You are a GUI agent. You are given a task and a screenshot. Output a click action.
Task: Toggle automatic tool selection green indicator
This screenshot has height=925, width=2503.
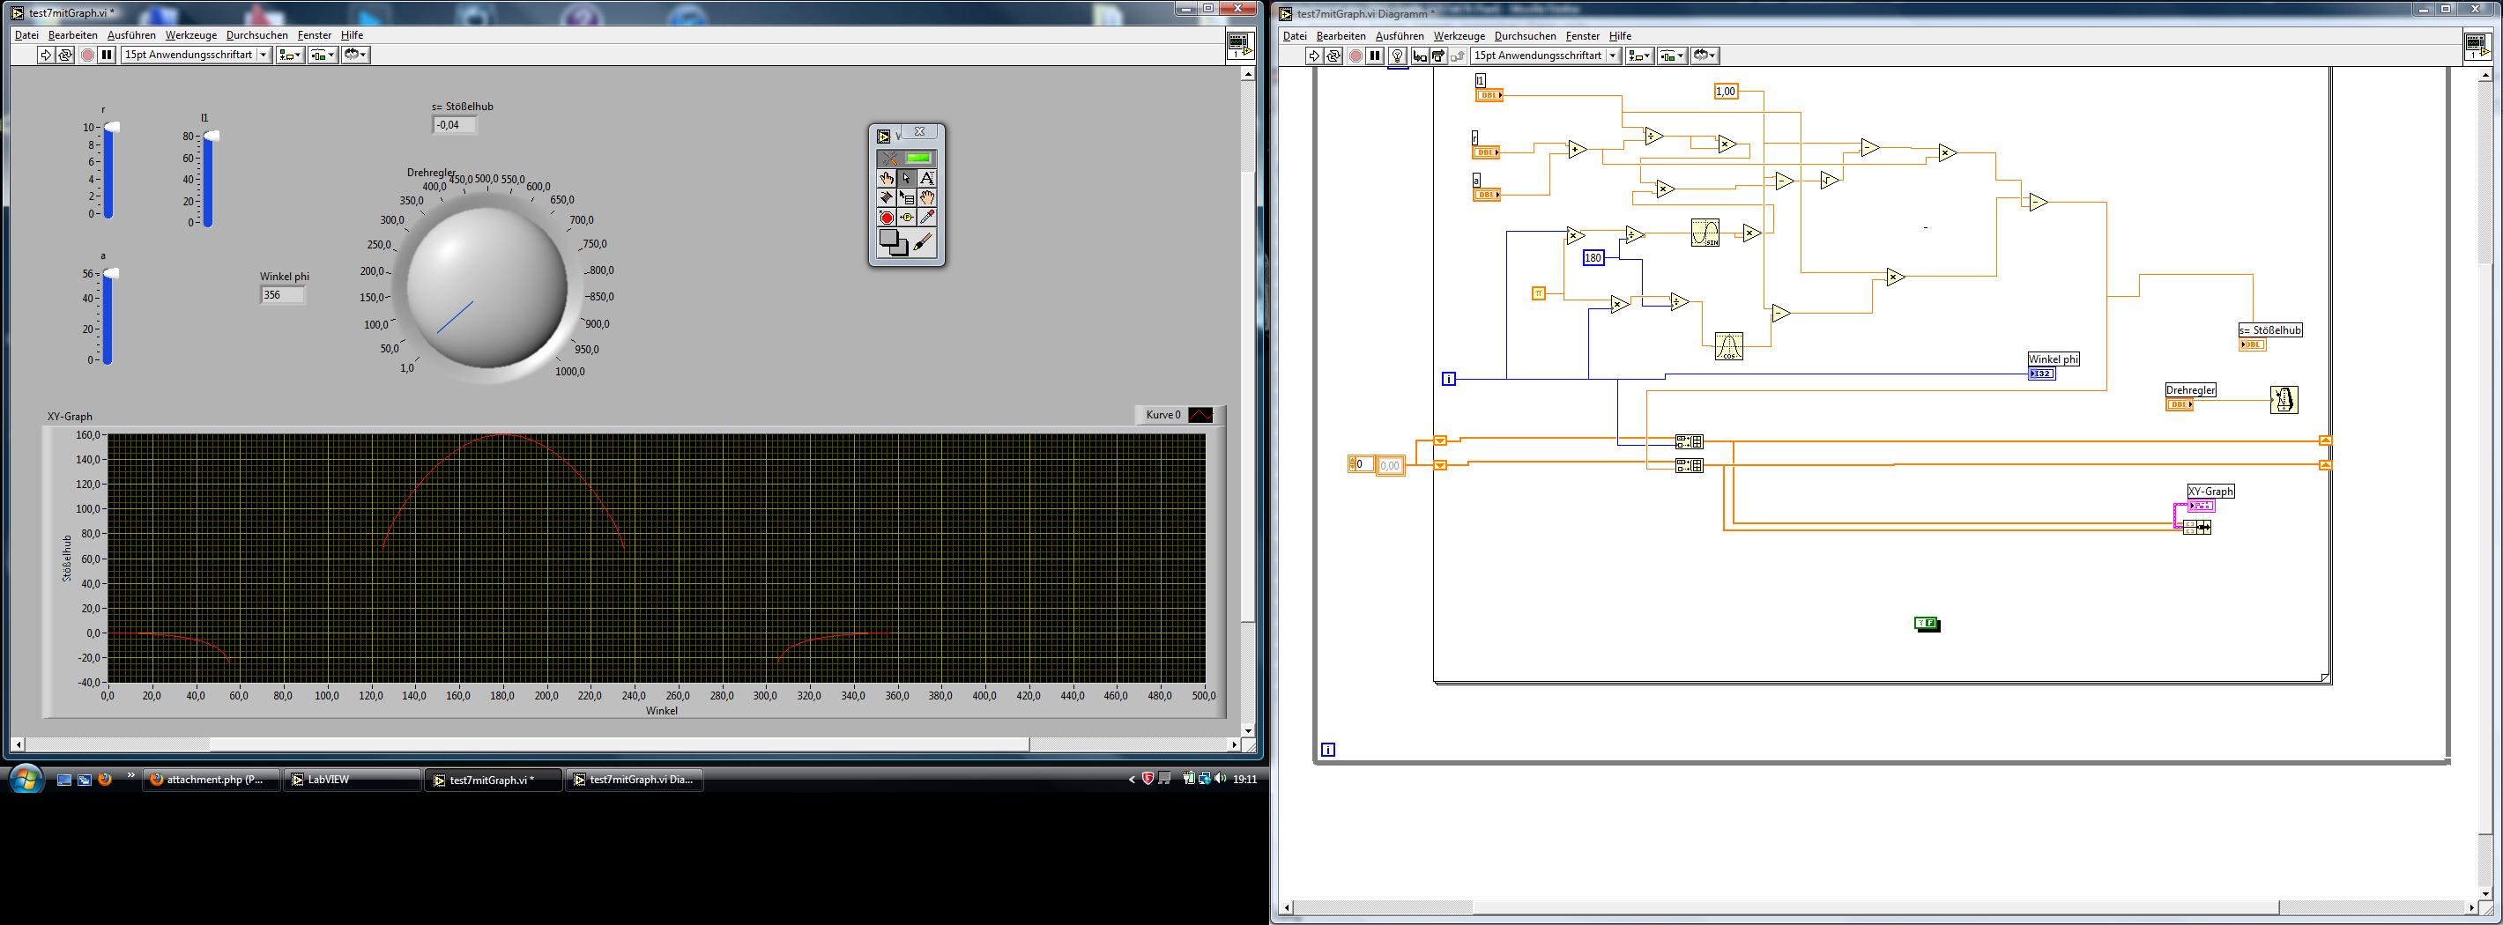coord(918,158)
